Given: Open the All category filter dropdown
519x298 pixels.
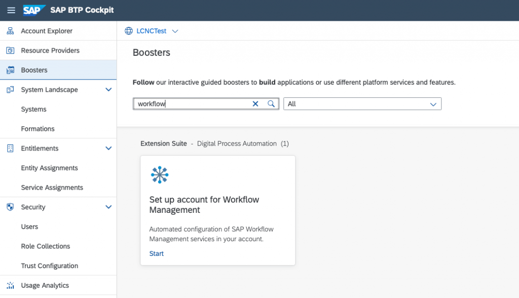Looking at the screenshot, I should pos(362,103).
